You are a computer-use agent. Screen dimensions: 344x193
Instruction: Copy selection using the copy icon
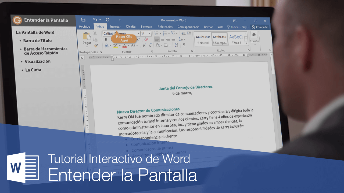point(95,40)
